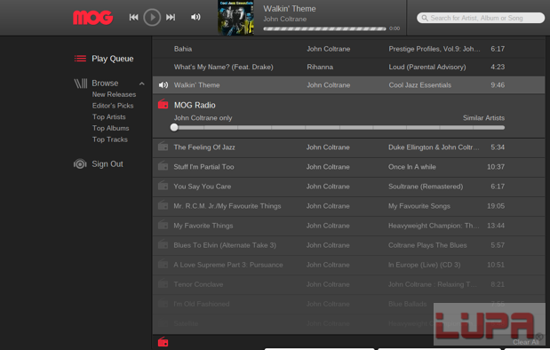Click radio icon beside Stuff I'm Partial Too
This screenshot has width=550, height=350.
point(163,166)
